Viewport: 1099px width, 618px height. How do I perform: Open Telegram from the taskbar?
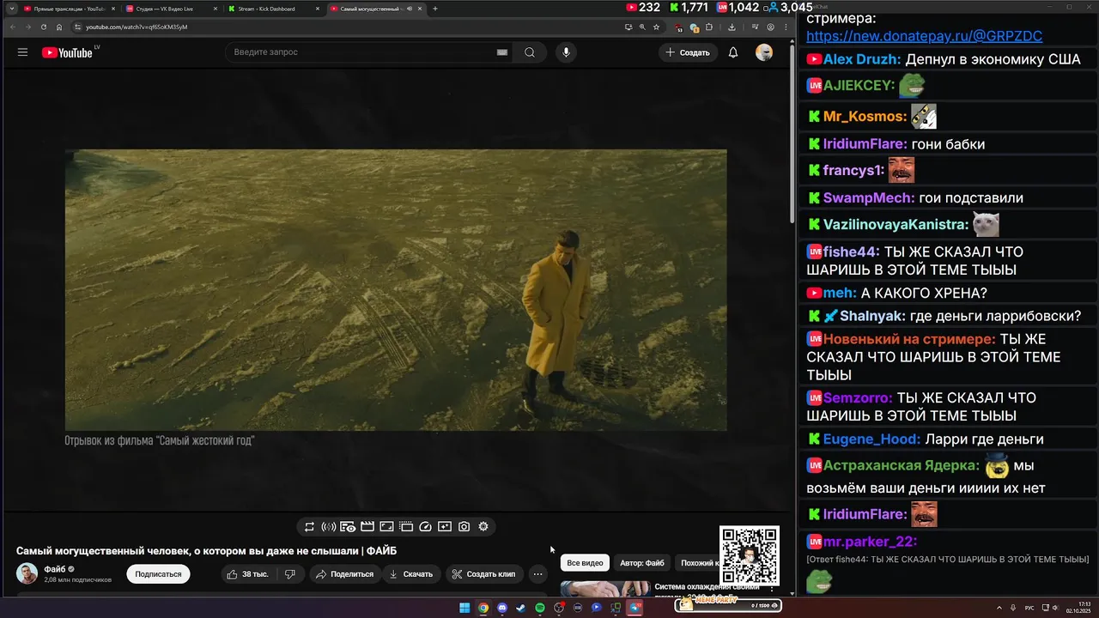pos(635,608)
